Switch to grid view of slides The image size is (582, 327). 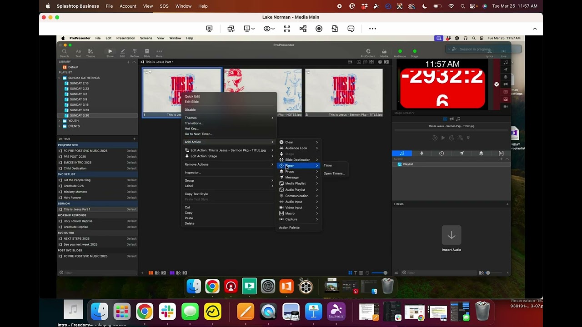pos(350,273)
